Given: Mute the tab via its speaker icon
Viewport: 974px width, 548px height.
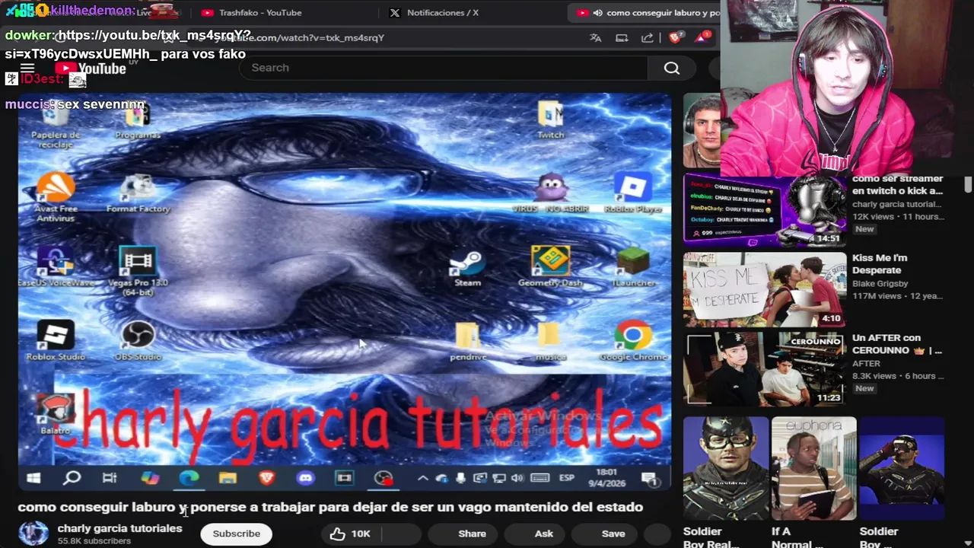Looking at the screenshot, I should click(597, 13).
